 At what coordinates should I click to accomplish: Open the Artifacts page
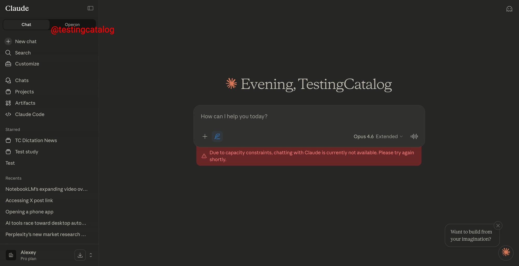click(x=25, y=103)
